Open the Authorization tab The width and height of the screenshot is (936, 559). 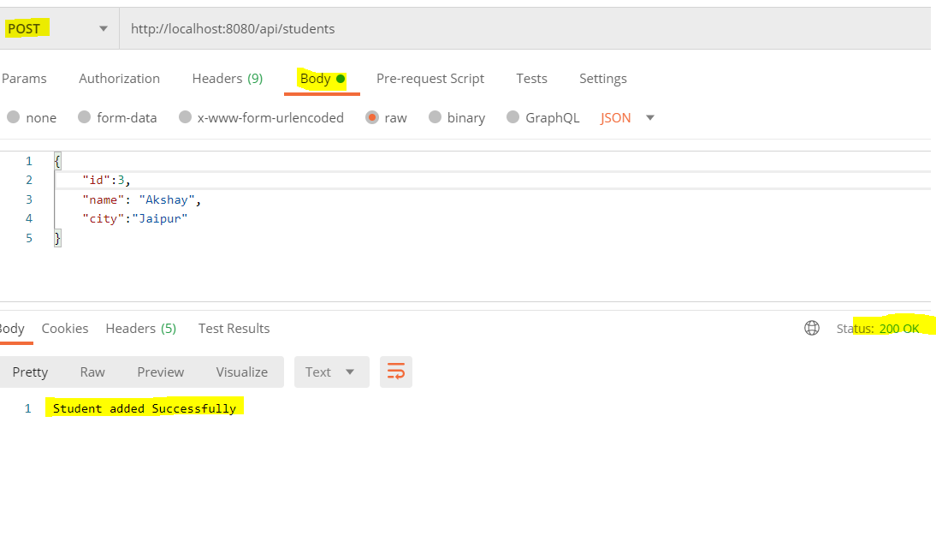119,78
